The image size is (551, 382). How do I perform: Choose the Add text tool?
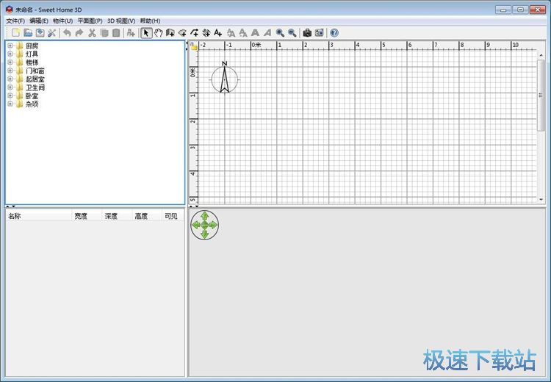pos(218,32)
